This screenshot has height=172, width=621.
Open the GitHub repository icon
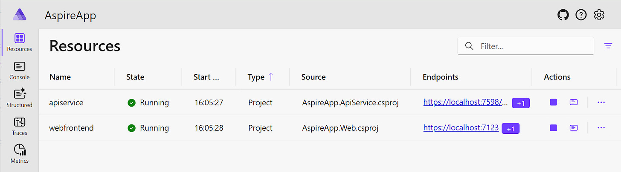[563, 15]
